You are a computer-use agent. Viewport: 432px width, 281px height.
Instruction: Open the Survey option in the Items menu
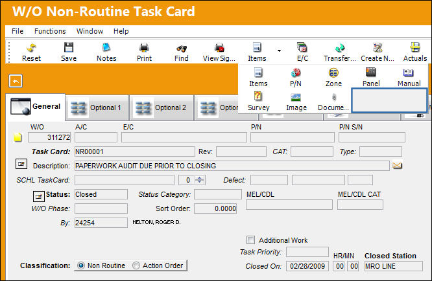point(258,101)
